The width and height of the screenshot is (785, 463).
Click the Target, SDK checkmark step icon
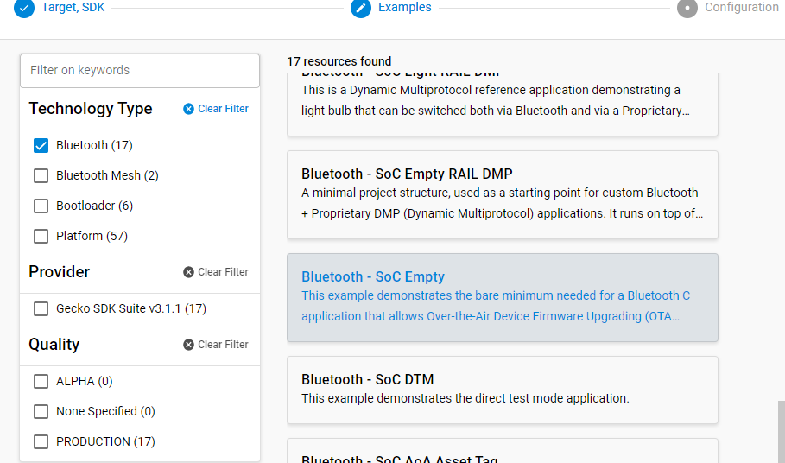[x=24, y=8]
